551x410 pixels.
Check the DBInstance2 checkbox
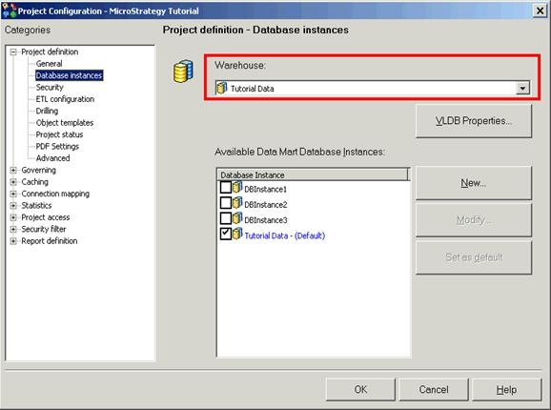point(225,203)
